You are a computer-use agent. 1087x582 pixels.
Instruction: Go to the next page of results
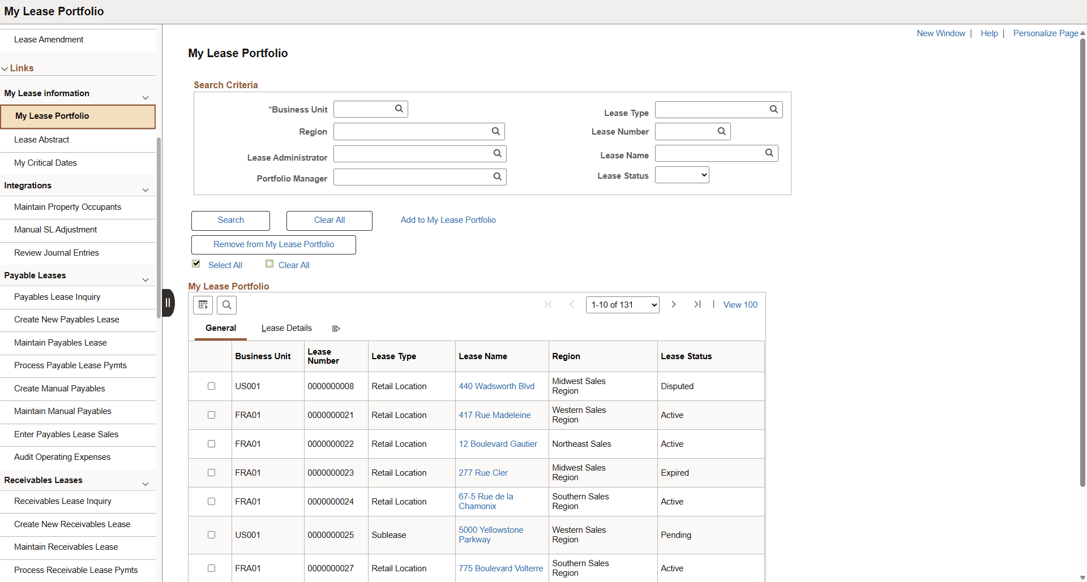pos(674,304)
